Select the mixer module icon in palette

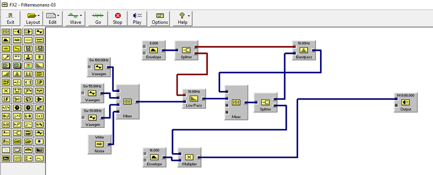[6, 32]
